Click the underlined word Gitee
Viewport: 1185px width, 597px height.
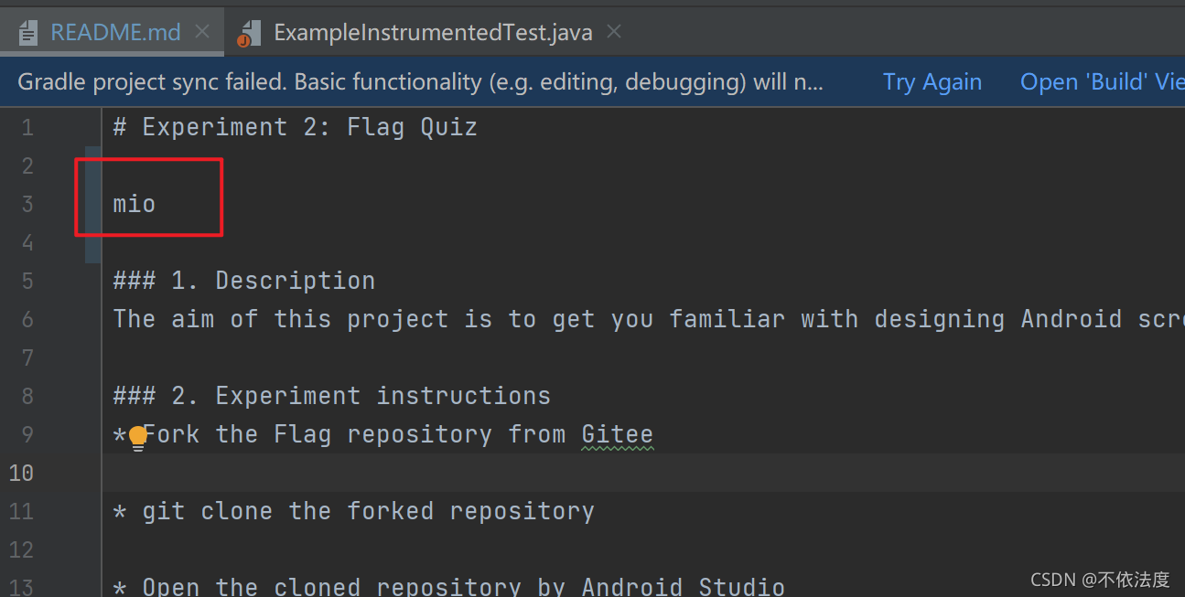(x=618, y=434)
